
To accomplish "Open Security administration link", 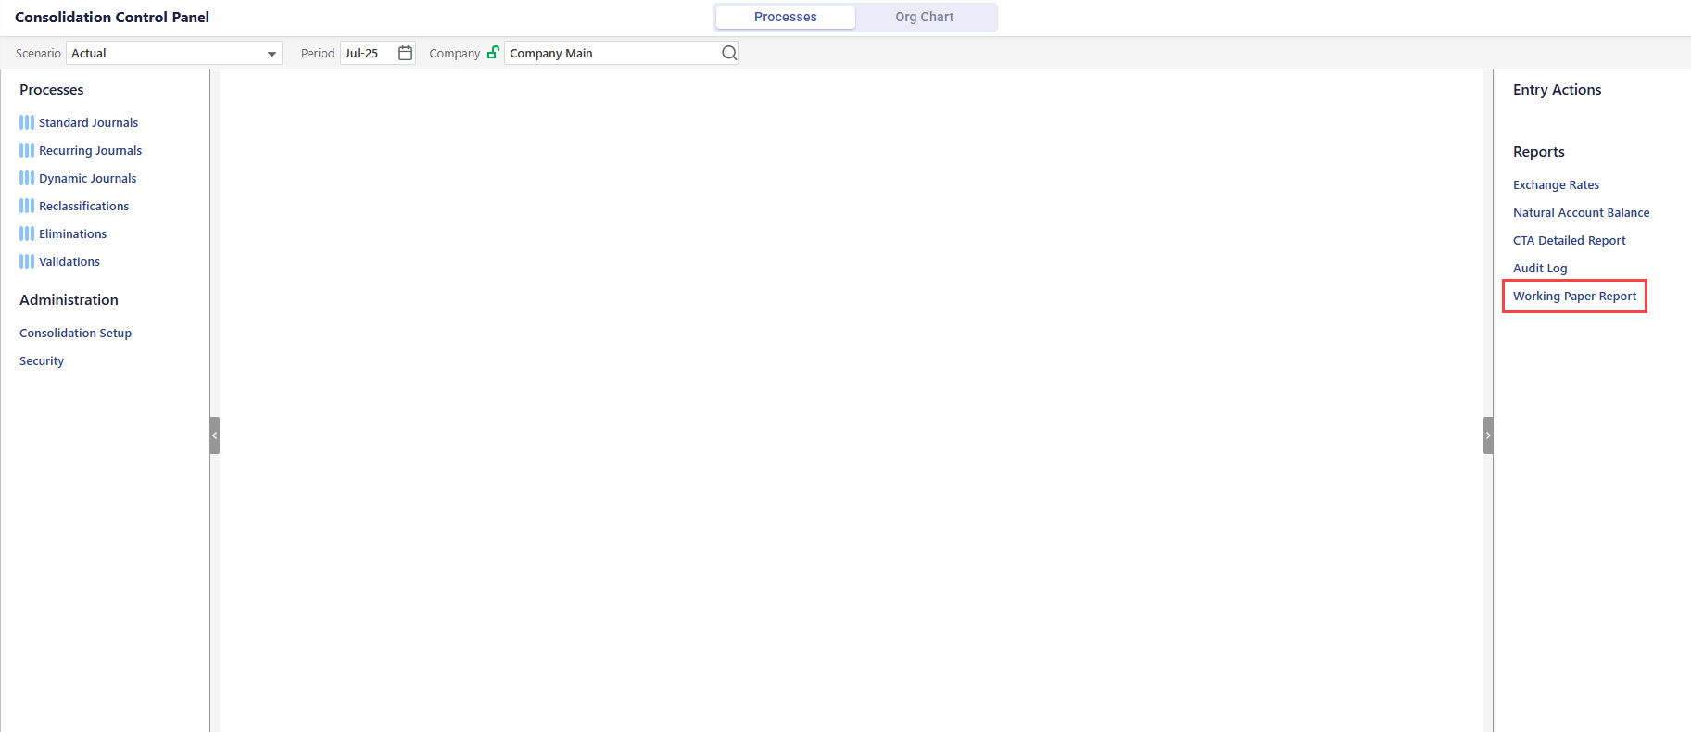I will click(42, 360).
